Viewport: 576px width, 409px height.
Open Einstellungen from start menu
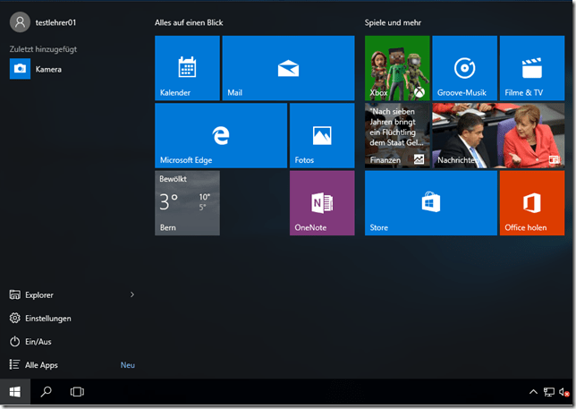48,319
